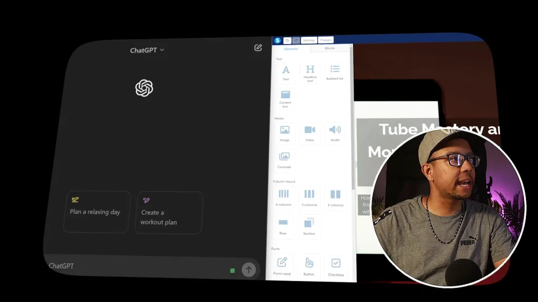538x302 pixels.
Task: Switch to the Blocks tab
Action: (330, 48)
